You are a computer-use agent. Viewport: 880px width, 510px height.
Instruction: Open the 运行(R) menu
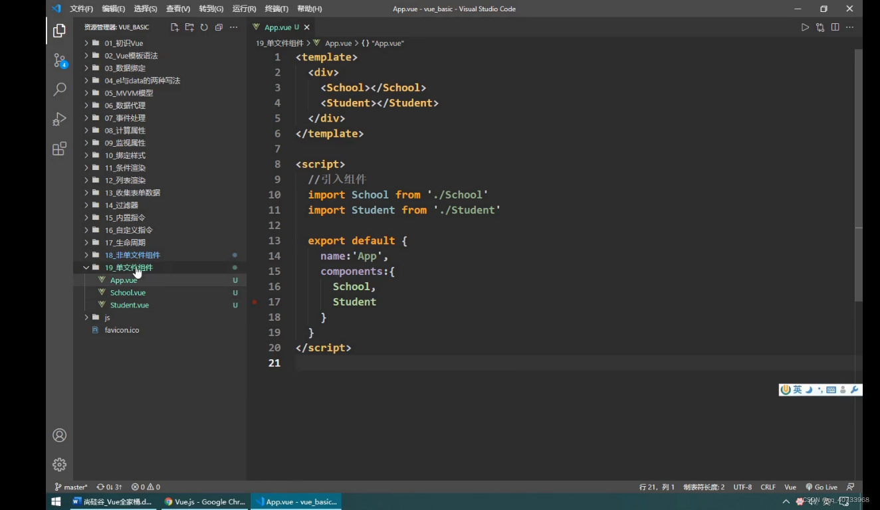pyautogui.click(x=245, y=9)
